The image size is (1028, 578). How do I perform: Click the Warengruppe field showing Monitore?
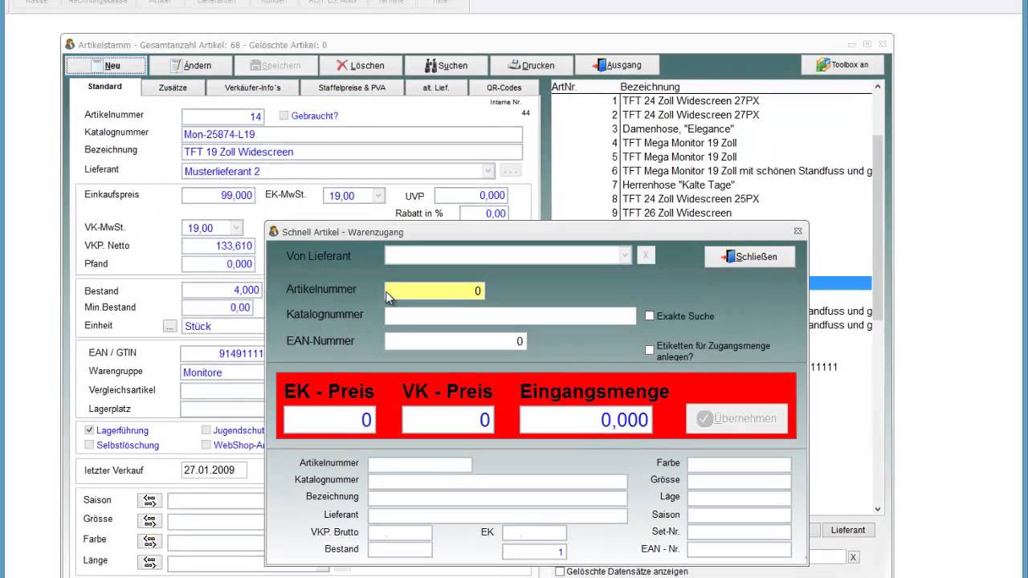(222, 372)
